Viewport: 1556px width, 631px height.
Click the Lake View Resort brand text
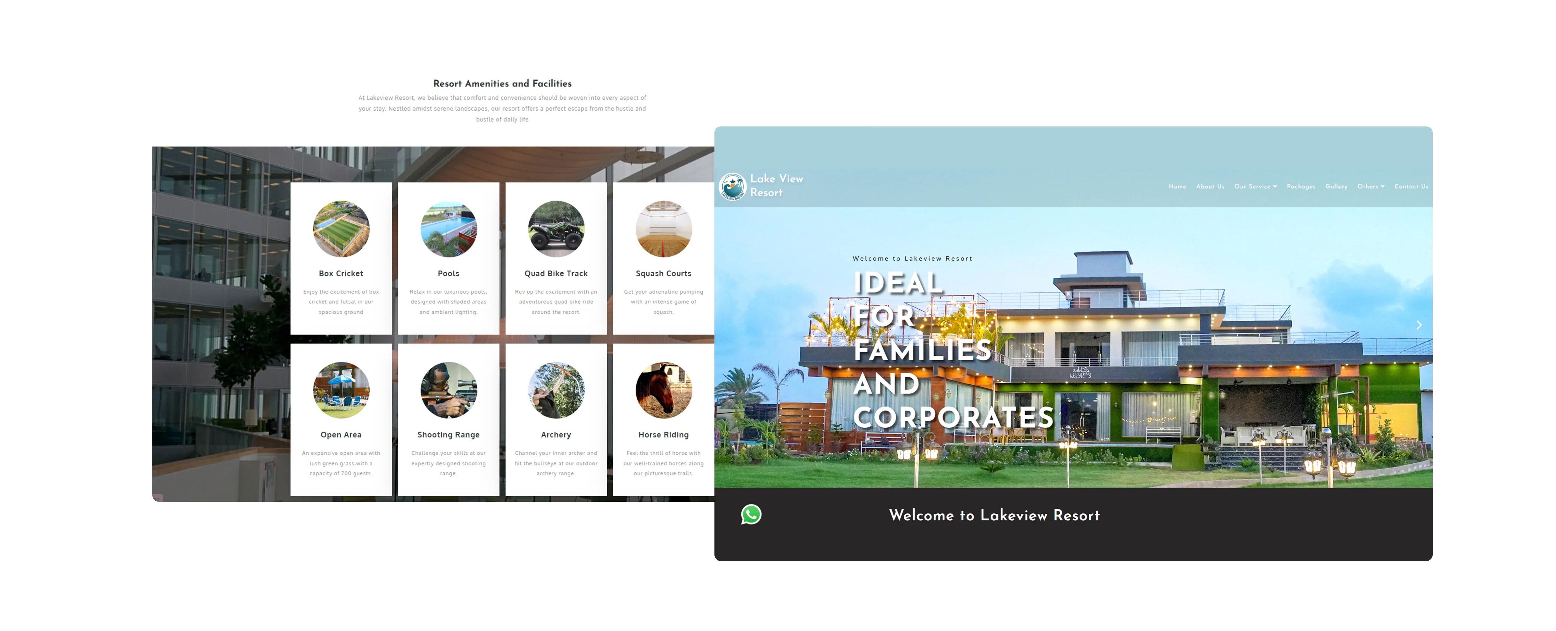pos(776,185)
